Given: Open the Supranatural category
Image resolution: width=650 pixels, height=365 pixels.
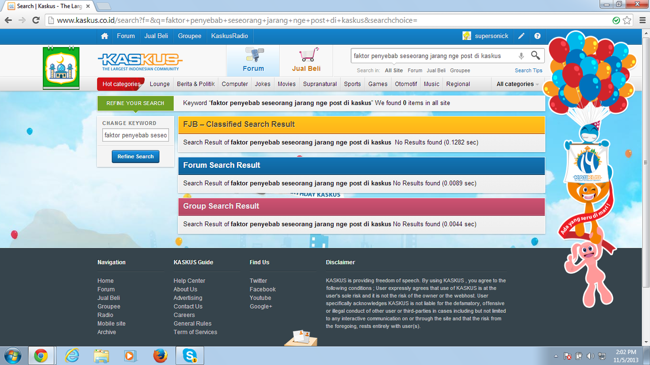Looking at the screenshot, I should point(320,84).
